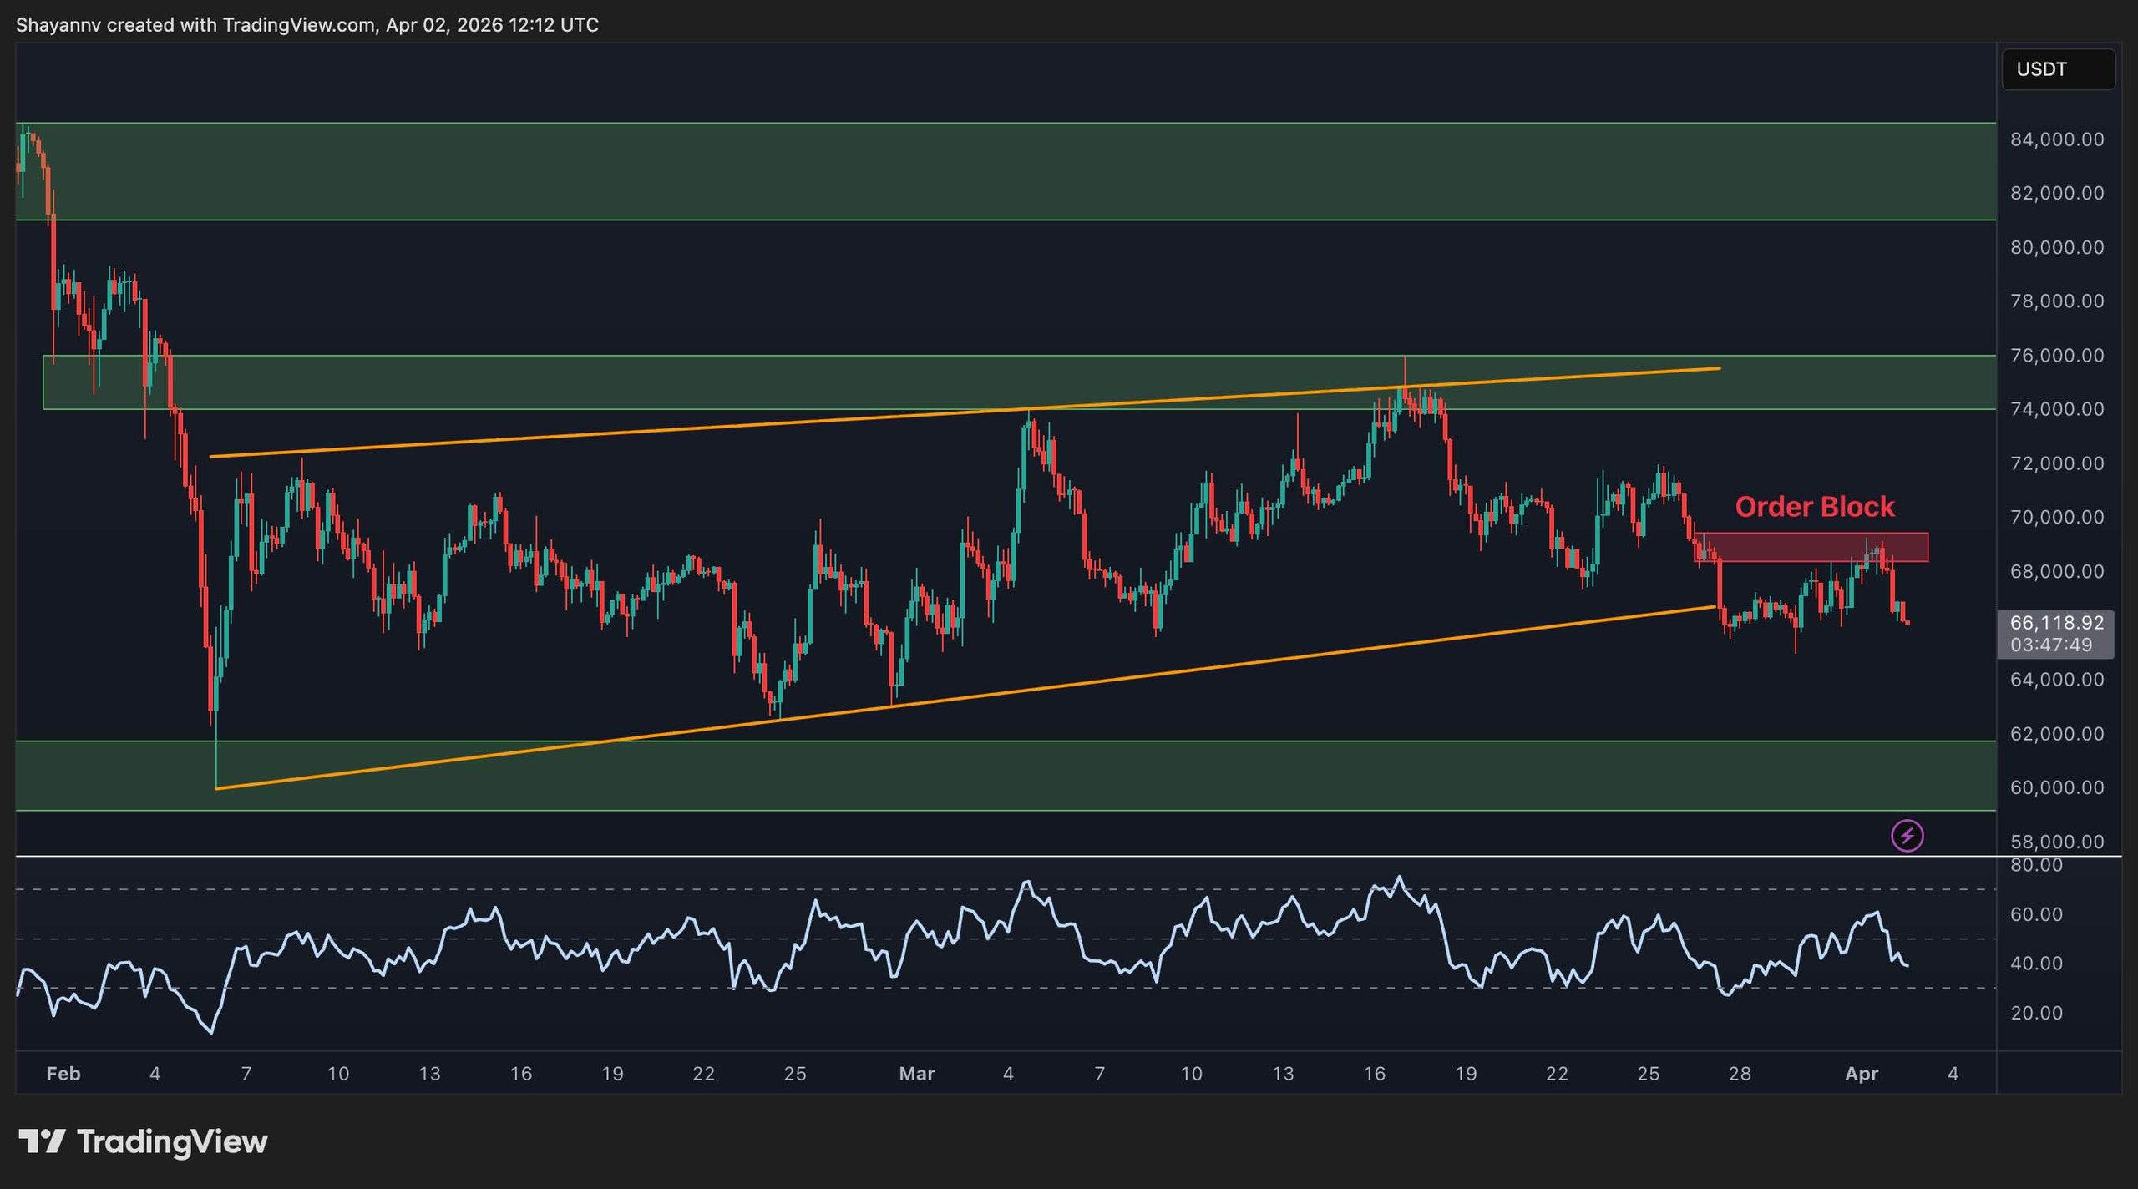Click the purple lightning bolt icon

point(1907,836)
